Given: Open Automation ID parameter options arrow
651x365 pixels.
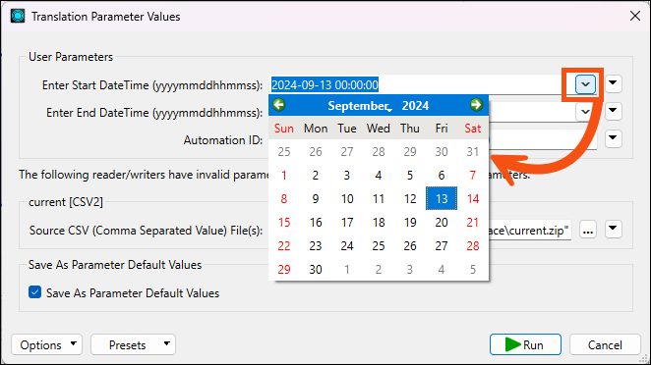Looking at the screenshot, I should pos(613,138).
